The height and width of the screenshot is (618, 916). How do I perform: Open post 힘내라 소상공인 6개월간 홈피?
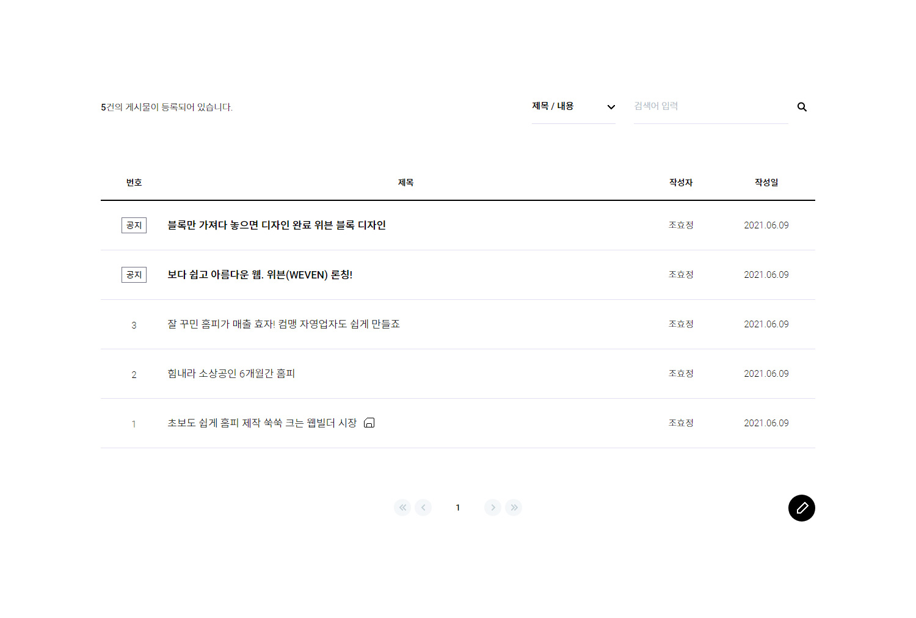(x=231, y=374)
